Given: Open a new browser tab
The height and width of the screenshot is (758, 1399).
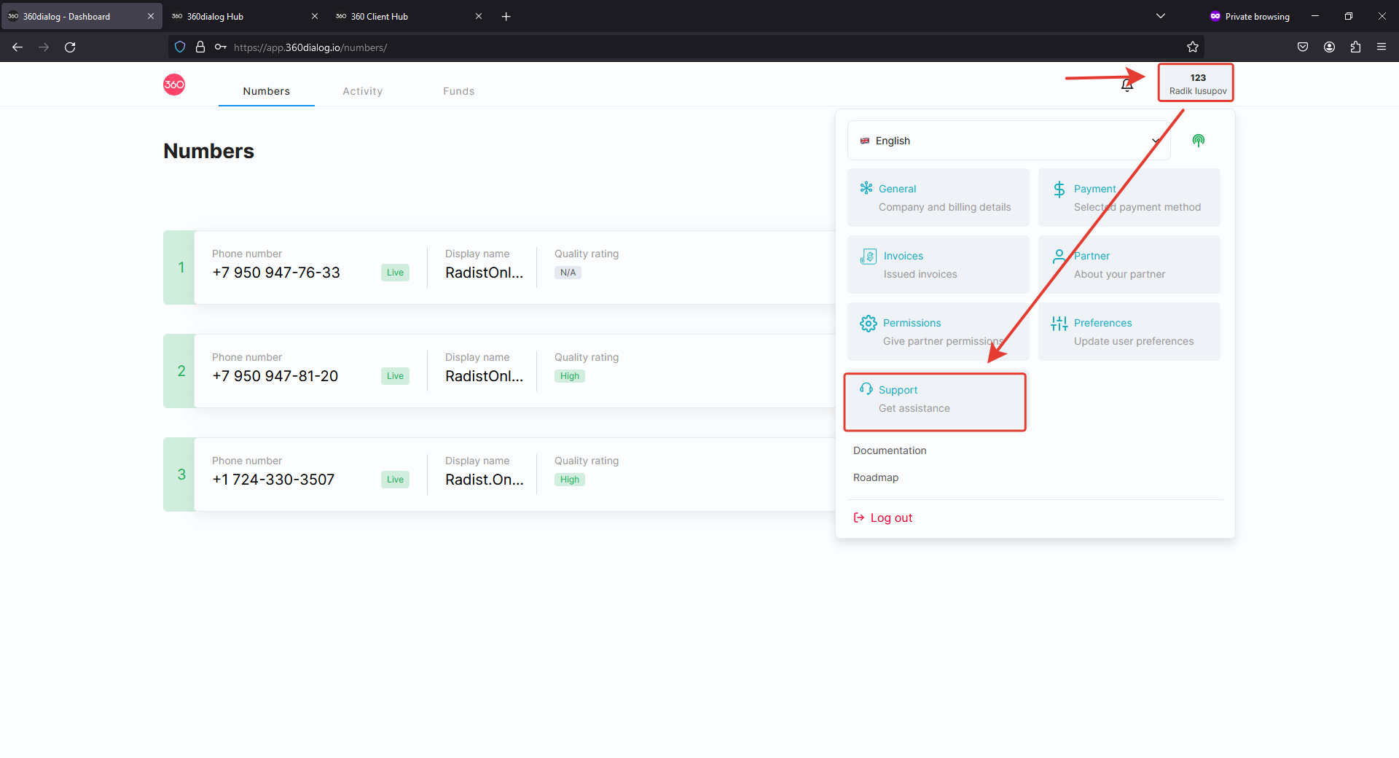Looking at the screenshot, I should (506, 16).
